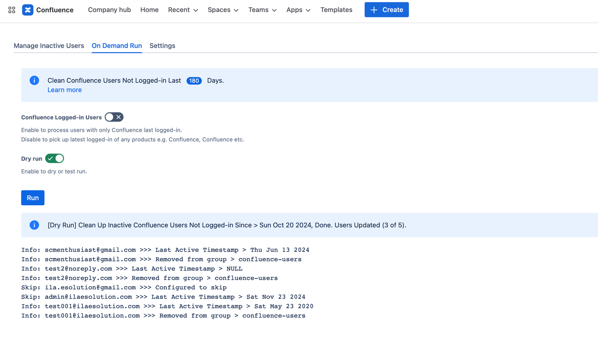Click the 180 days badge

pos(194,80)
